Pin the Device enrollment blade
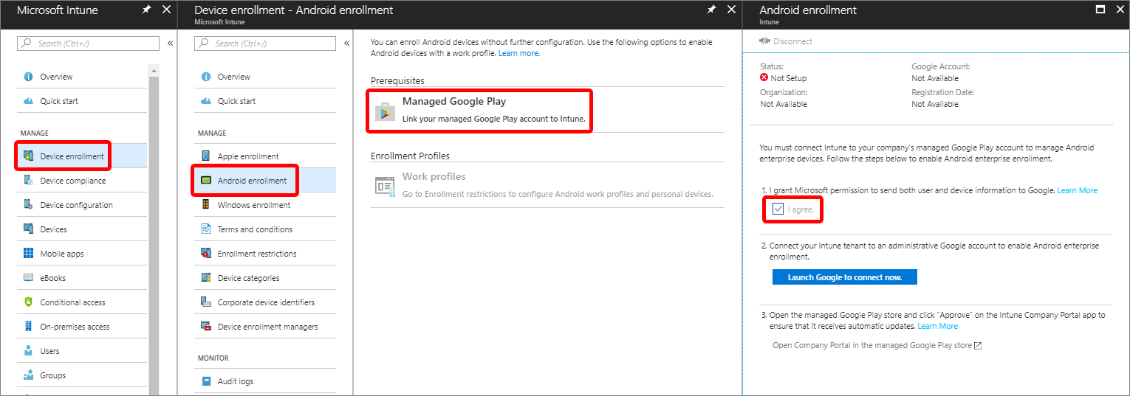Viewport: 1130px width, 396px height. coord(711,10)
